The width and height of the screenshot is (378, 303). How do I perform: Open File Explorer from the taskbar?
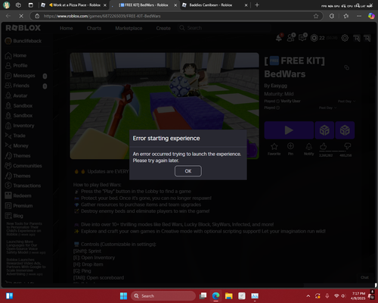pos(229,296)
